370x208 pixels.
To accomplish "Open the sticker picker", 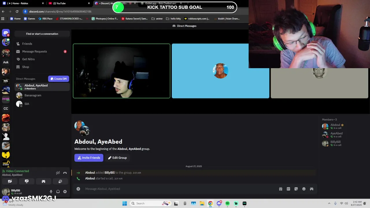I will [296, 189].
